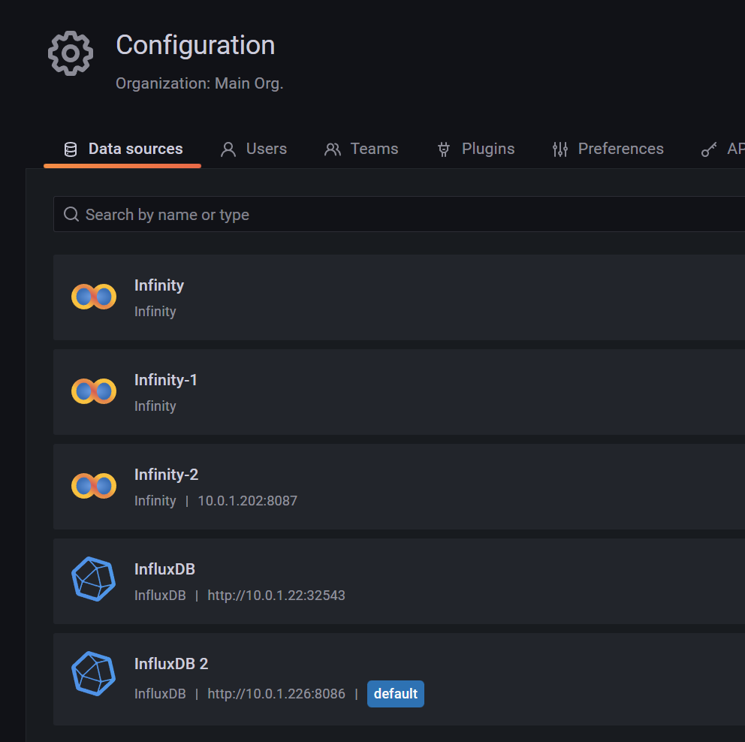
Task: Open the Teams tab
Action: (361, 149)
